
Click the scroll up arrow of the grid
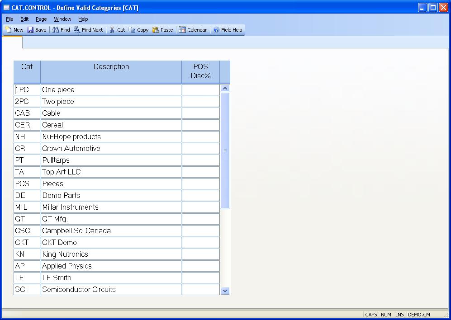[x=225, y=88]
